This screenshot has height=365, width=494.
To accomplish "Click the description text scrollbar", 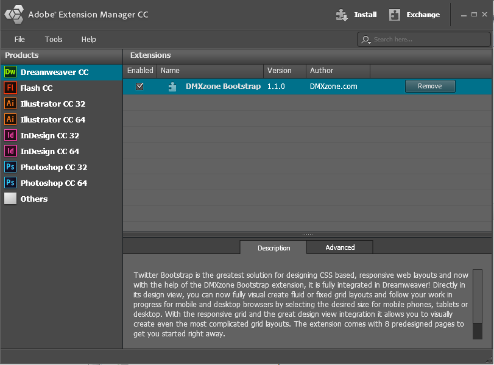I will point(478,304).
